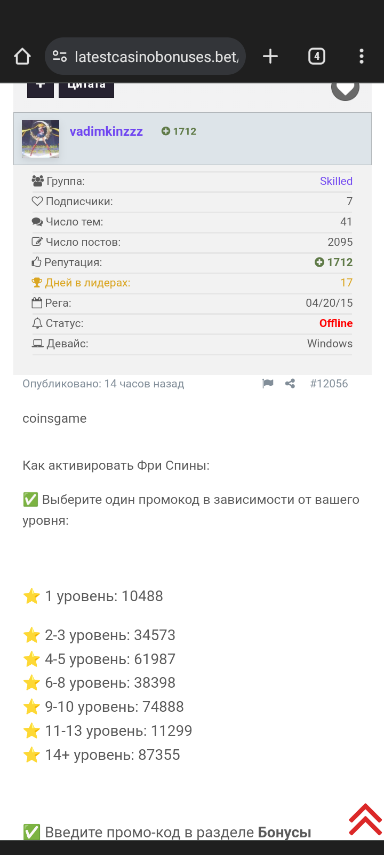Open the post permalink #12056
The height and width of the screenshot is (855, 384).
(x=329, y=384)
